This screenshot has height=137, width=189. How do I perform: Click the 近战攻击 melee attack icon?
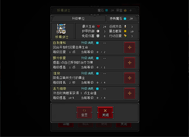(x=125, y=26)
